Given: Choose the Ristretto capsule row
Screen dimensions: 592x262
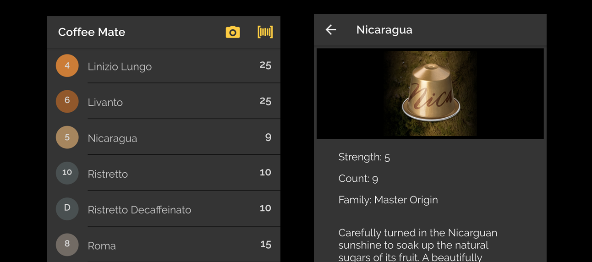Looking at the screenshot, I should (164, 173).
